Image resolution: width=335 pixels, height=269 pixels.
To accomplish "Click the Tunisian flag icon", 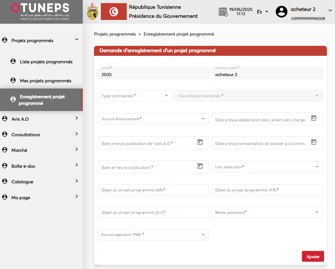I will click(x=114, y=12).
